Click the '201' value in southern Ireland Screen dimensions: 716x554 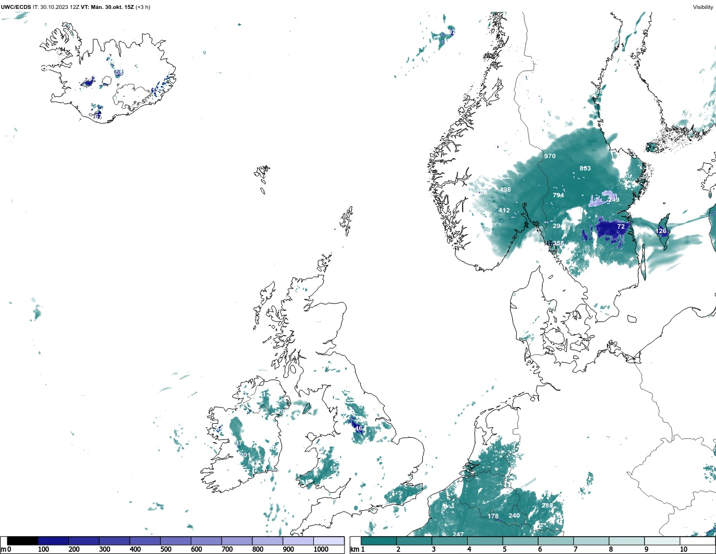click(x=245, y=455)
